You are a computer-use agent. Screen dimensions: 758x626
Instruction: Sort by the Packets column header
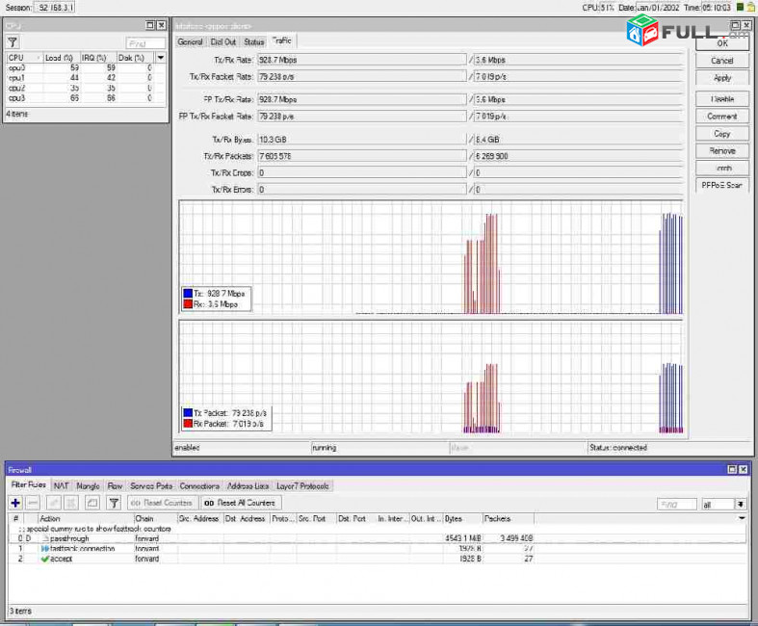[509, 519]
